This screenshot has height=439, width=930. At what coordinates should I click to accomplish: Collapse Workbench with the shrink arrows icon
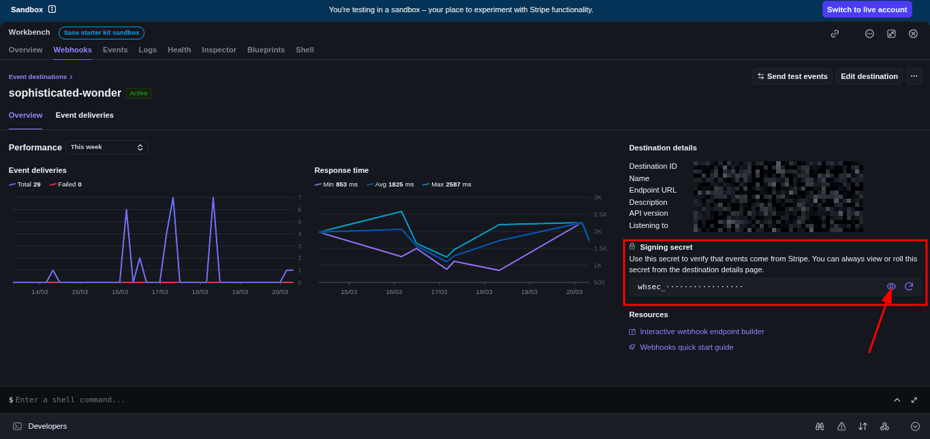coord(891,33)
